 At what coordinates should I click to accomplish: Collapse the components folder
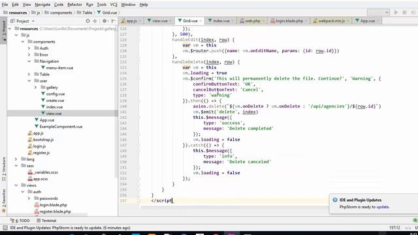point(23,42)
